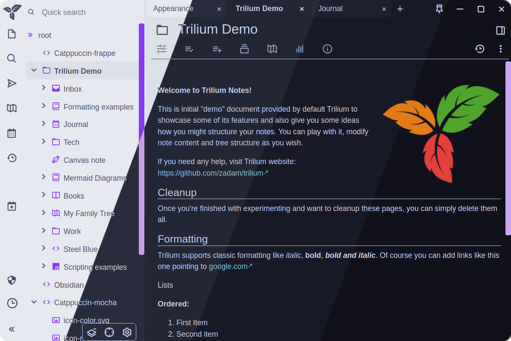The height and width of the screenshot is (341, 511).
Task: Open the Canvas note
Action: (x=84, y=160)
